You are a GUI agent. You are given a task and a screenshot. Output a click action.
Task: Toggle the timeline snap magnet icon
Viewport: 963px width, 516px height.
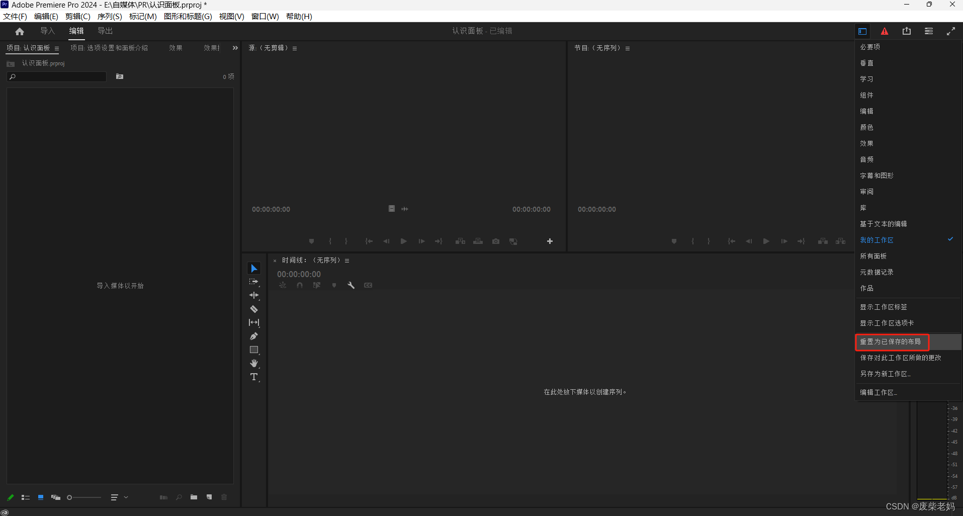(300, 285)
